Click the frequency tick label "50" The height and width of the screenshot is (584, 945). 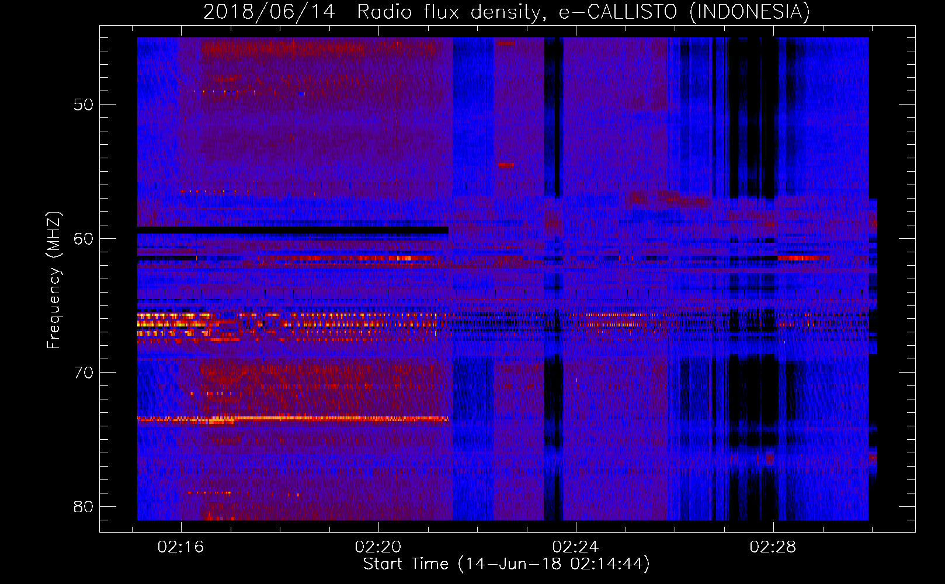click(84, 105)
